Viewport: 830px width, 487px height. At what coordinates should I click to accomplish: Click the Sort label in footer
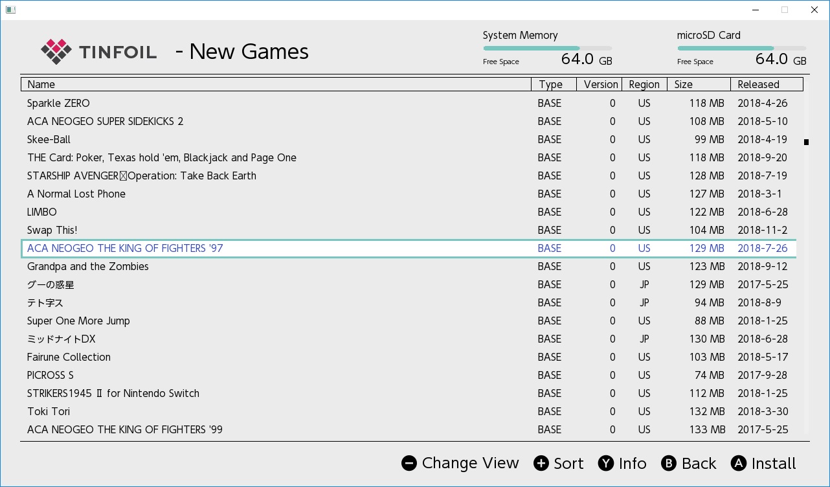pos(568,463)
